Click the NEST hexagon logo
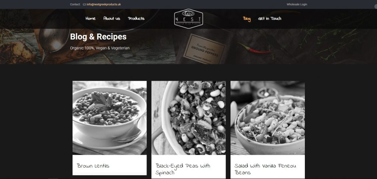The width and height of the screenshot is (377, 179). pos(188,19)
